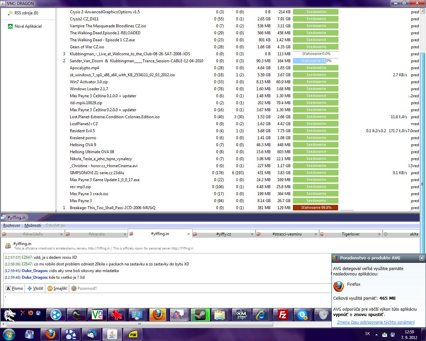Open Pidgin messenger from remote taskbar
426x341 pixels.
179,314
